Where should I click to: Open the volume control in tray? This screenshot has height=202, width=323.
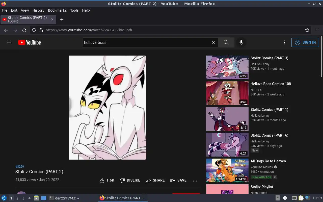(x=285, y=198)
